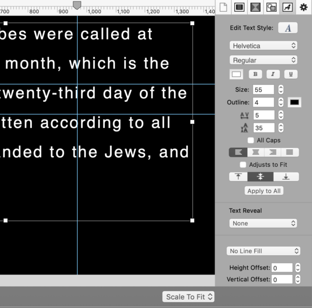
Task: Click the Edit Text Style button
Action: coord(288,28)
